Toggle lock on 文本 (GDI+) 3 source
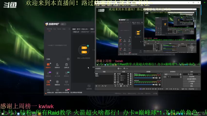The width and height of the screenshot is (207, 116). [131, 76]
